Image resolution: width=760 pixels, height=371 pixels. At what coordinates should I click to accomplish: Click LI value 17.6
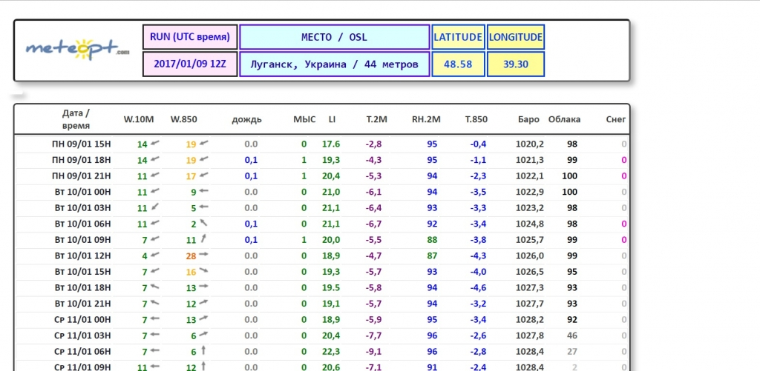[331, 144]
